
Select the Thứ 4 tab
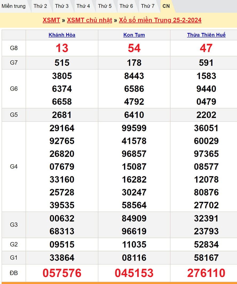83,6
